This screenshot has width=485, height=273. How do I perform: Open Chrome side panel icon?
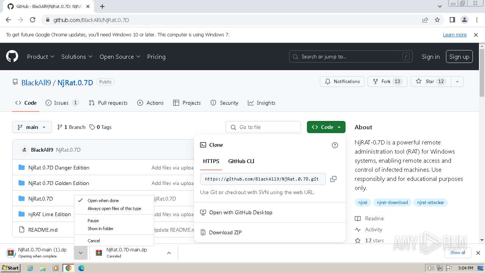coord(452,20)
